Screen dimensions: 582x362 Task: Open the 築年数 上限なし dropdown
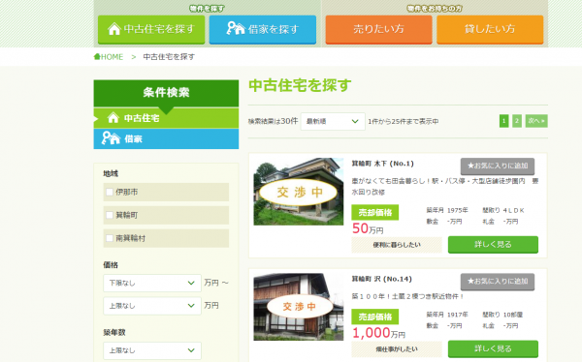(152, 350)
